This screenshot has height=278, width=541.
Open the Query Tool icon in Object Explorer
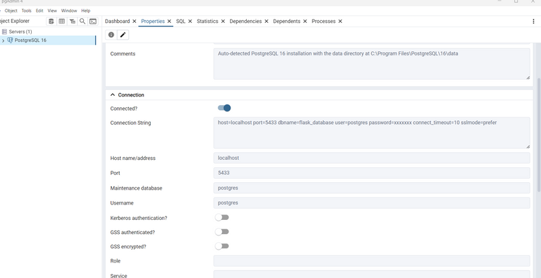point(51,22)
